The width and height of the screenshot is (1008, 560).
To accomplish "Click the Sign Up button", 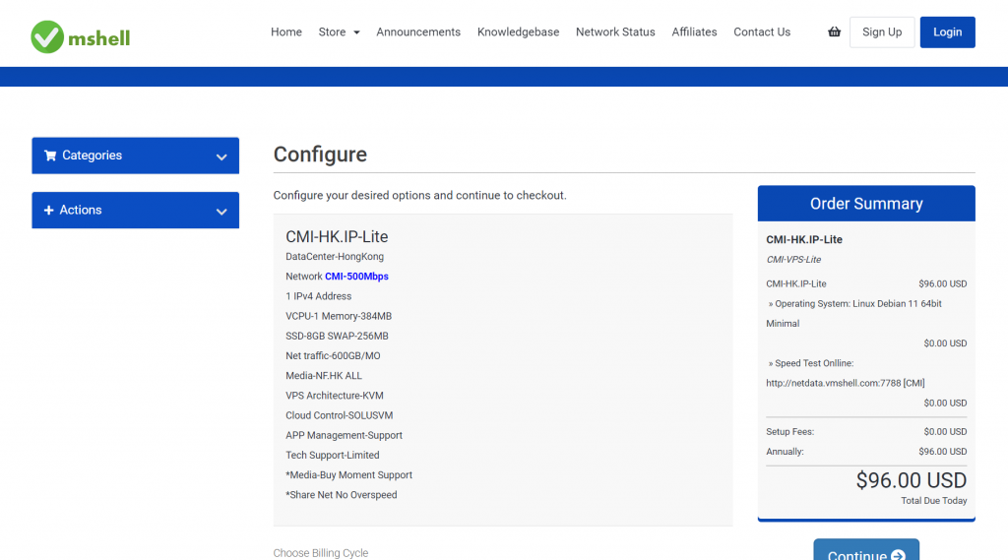I will (x=882, y=32).
